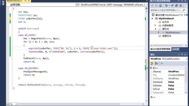189x106 pixels.
Task: Click the editor vertical scrollbar down arrow
Action: [146, 101]
